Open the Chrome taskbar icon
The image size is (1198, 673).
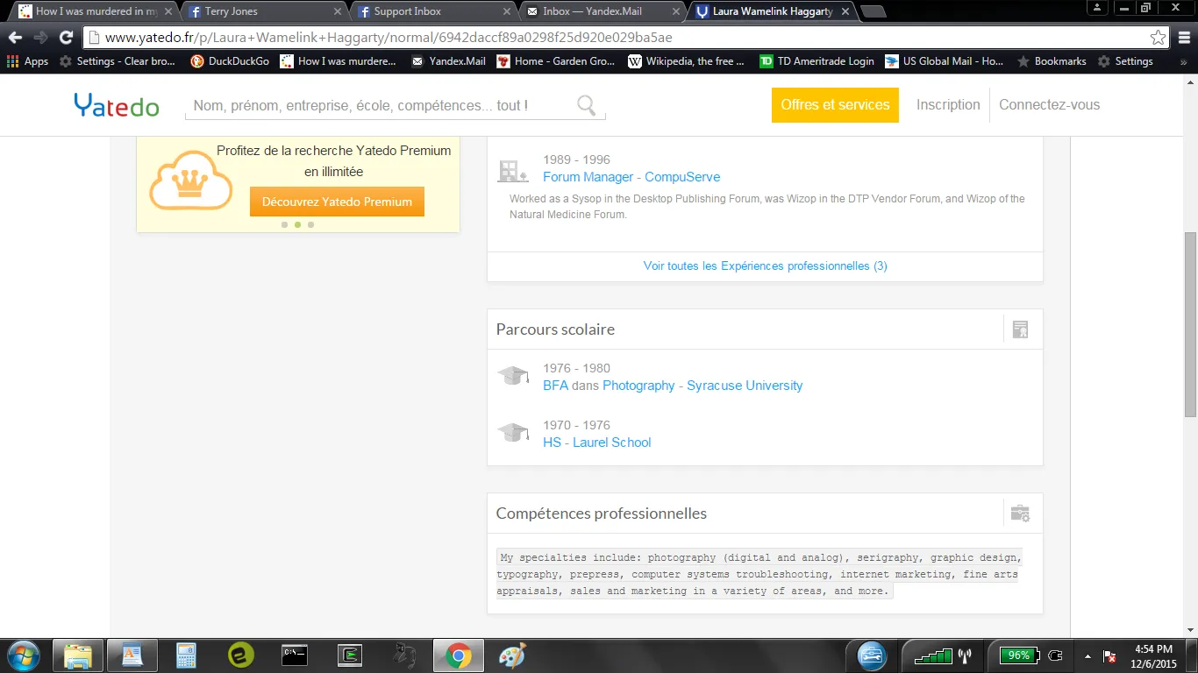tap(457, 655)
